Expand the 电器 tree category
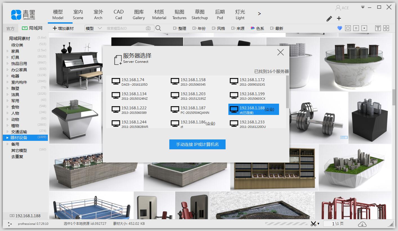The height and width of the screenshot is (231, 398). pos(8,76)
